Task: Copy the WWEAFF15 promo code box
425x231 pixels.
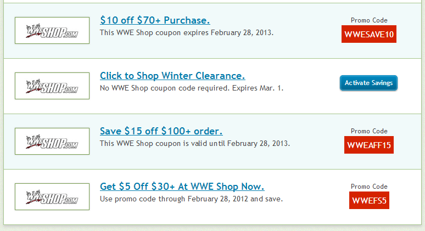Action: (x=369, y=145)
